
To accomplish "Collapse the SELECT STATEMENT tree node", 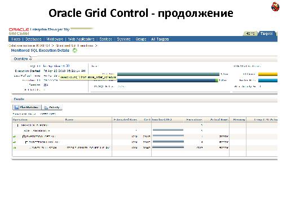I will pos(18,125).
